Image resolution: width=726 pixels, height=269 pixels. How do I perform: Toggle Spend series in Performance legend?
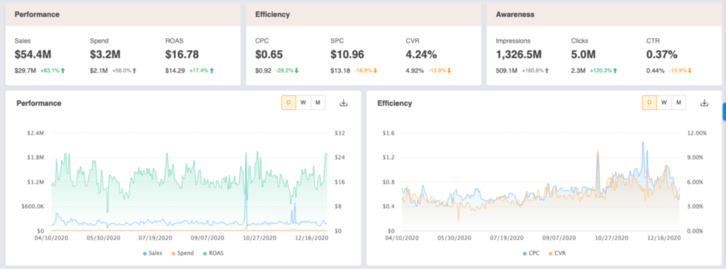click(x=182, y=253)
